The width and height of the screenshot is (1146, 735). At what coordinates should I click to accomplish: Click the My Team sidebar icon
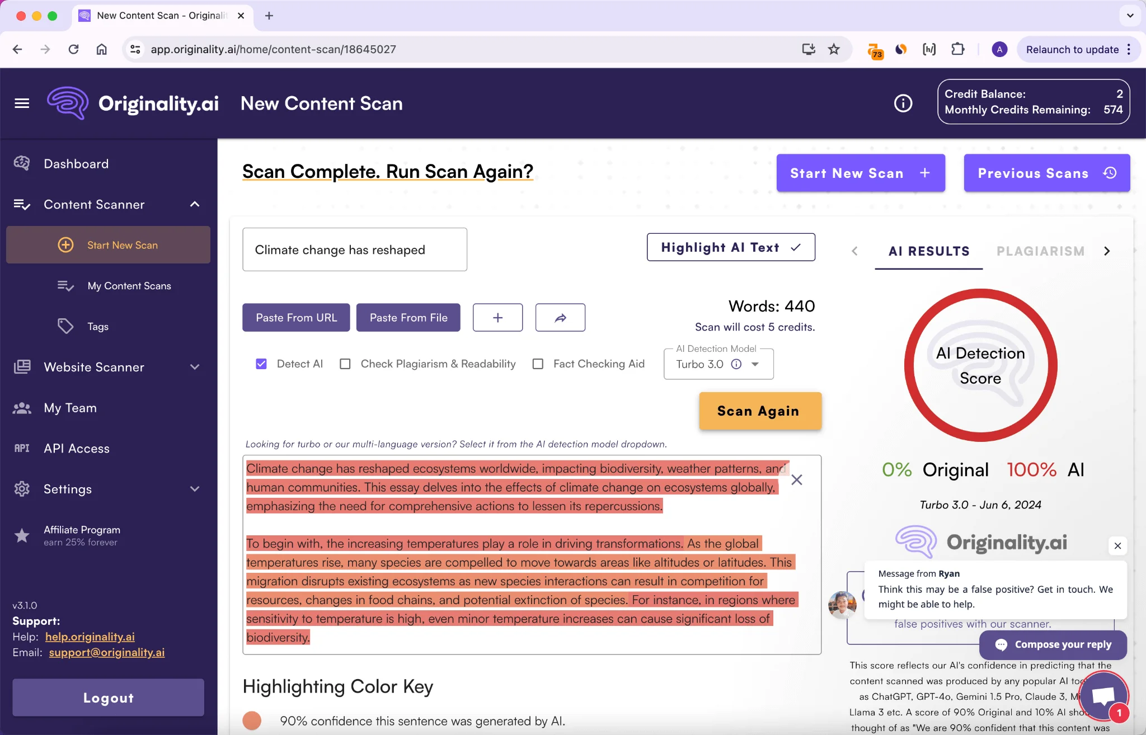[22, 408]
